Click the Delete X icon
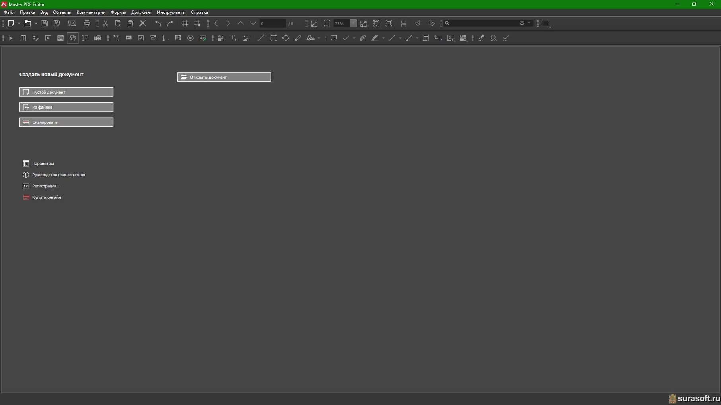 (x=142, y=23)
